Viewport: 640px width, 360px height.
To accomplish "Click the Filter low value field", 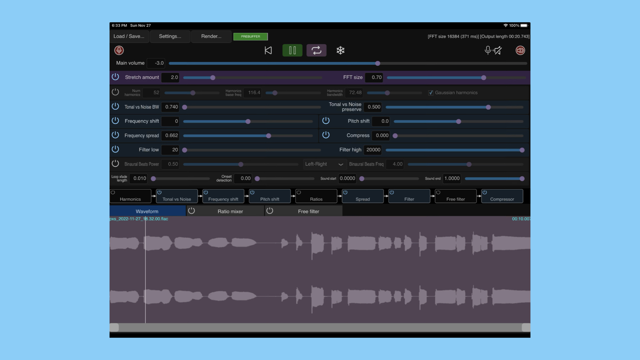I will click(x=170, y=150).
